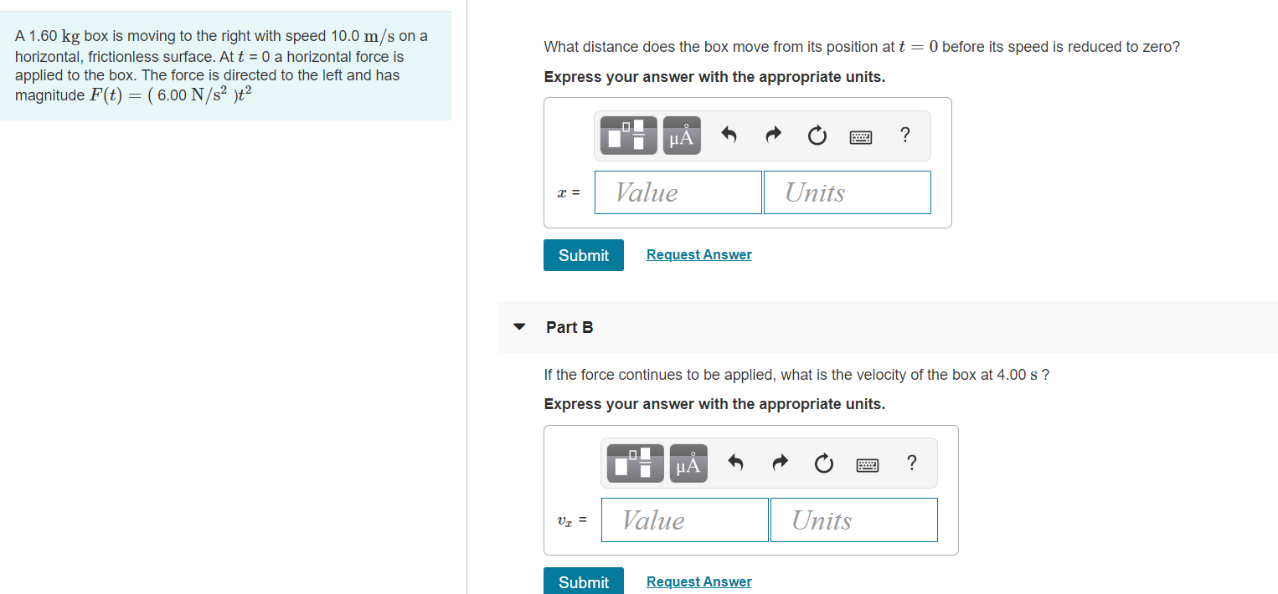Redo the last entry in Part B
The height and width of the screenshot is (594, 1278).
click(x=779, y=463)
